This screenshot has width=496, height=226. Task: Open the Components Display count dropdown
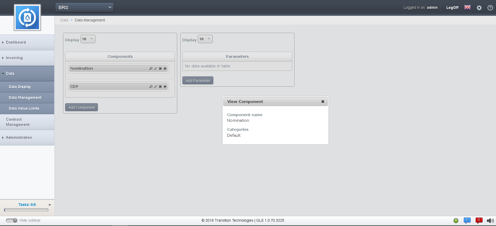(x=88, y=39)
